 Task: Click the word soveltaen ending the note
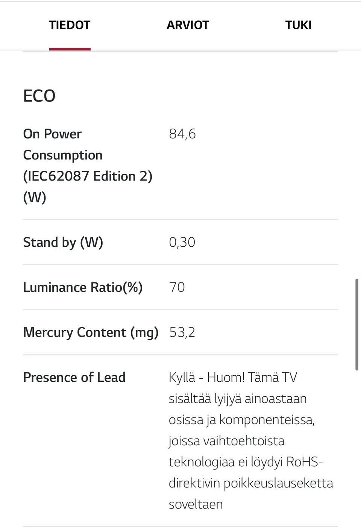tap(196, 504)
